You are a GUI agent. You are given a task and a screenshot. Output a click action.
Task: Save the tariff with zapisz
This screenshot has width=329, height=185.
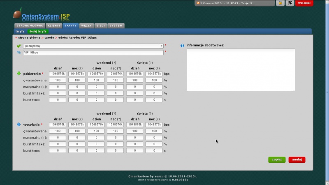(277, 160)
